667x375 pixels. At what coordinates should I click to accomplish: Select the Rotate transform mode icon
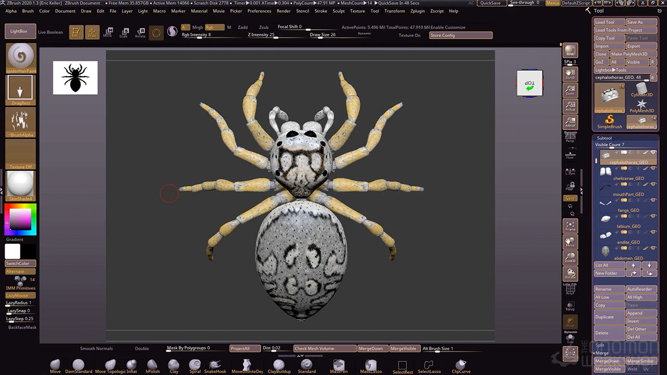[x=140, y=32]
